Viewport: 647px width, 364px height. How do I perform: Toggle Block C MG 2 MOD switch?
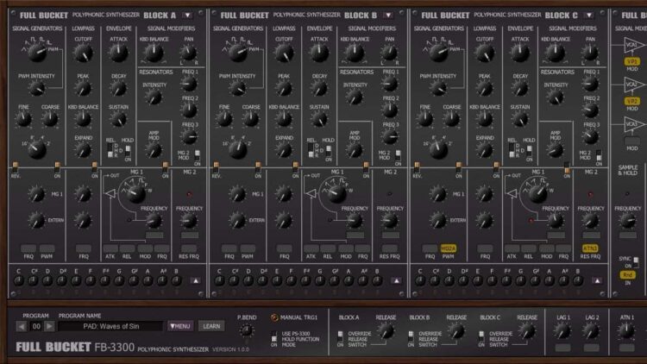click(599, 155)
